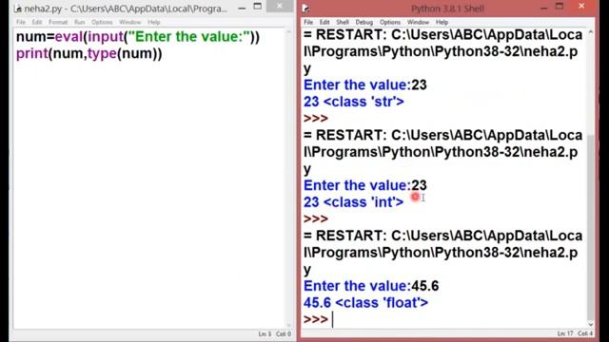Screen dimensions: 609x342
Task: Click the Python Shell title bar icon
Action: (x=305, y=9)
